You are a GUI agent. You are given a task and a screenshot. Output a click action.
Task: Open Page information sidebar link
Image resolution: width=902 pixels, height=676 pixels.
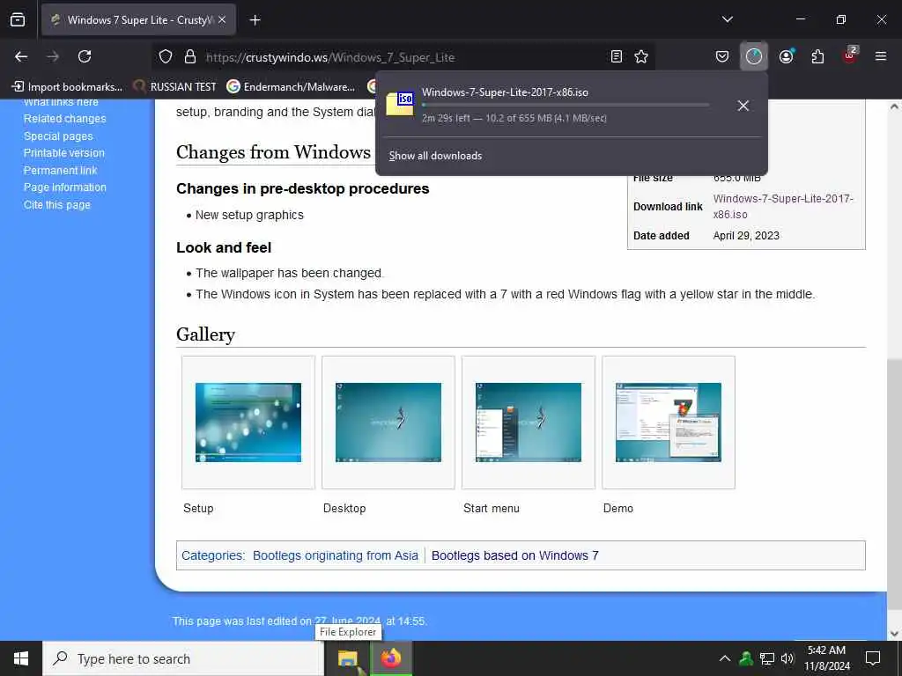pyautogui.click(x=65, y=187)
